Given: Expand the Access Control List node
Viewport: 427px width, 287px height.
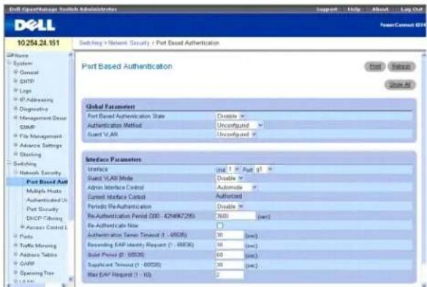Looking at the screenshot, I should click(22, 227).
